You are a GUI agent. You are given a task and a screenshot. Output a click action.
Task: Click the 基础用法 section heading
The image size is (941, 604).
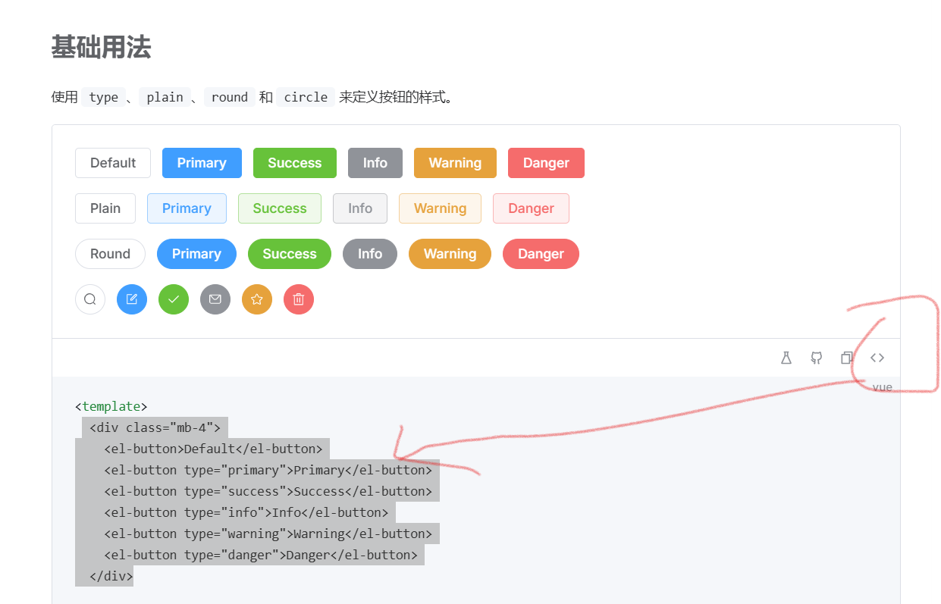(x=101, y=47)
